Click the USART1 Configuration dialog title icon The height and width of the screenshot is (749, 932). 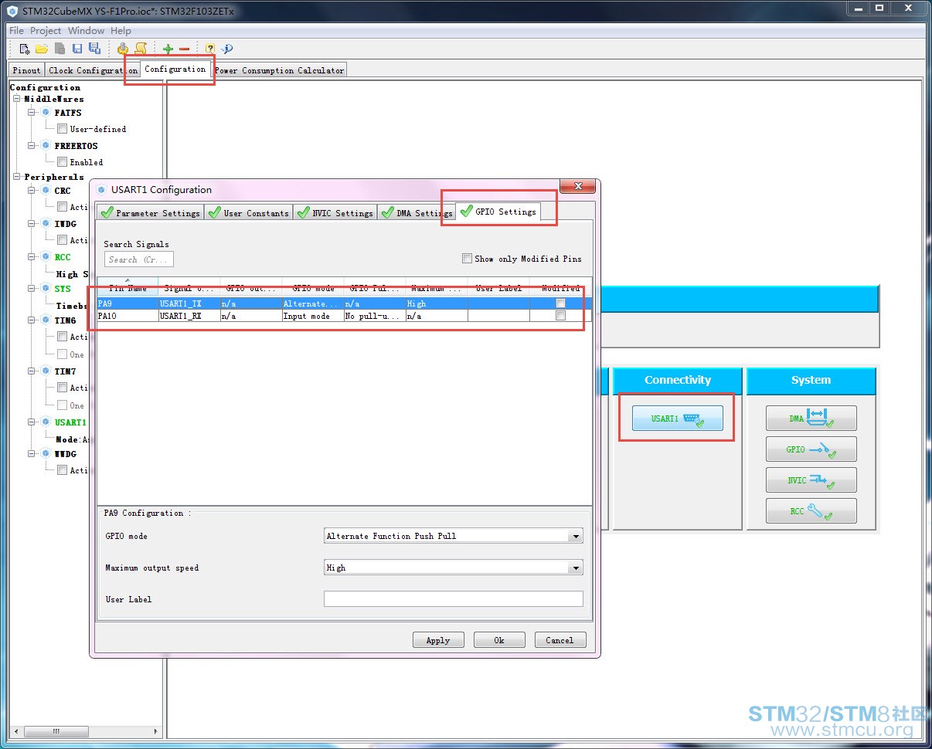click(x=101, y=189)
